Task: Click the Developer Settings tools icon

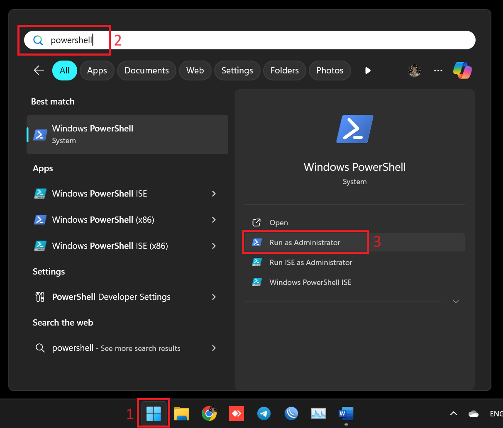Action: 40,297
